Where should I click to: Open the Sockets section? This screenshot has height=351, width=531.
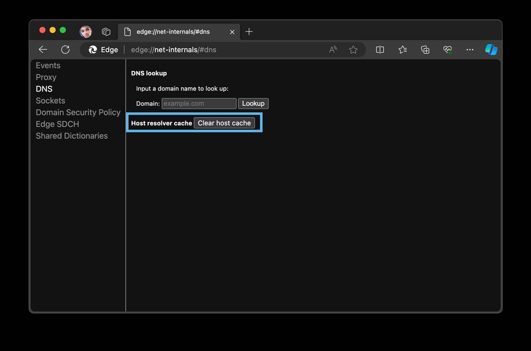coord(50,101)
